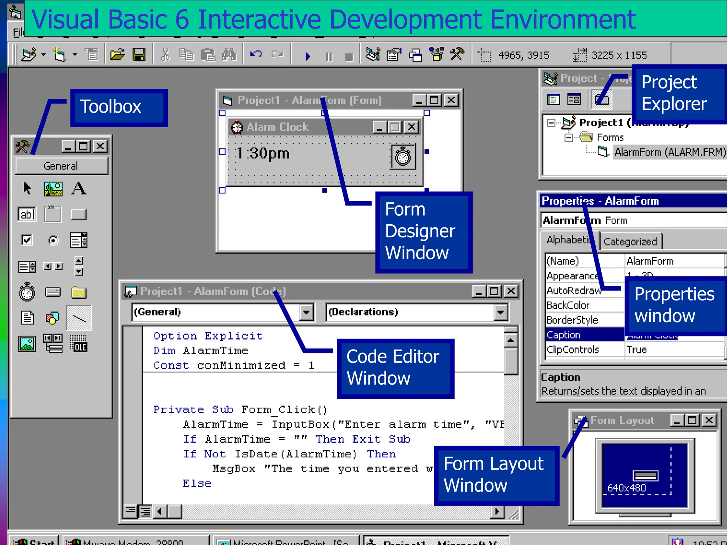This screenshot has width=727, height=545.
Task: Select the vertical scrollbar tool in Toolbox
Action: click(x=79, y=266)
